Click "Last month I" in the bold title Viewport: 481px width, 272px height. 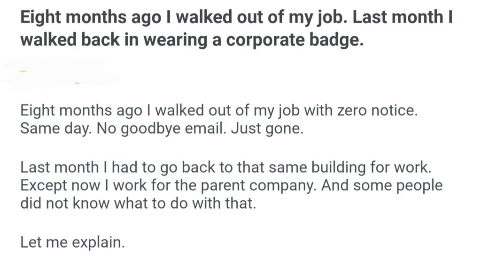coord(402,18)
